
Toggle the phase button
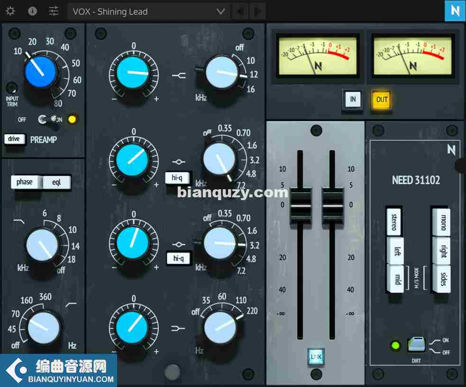pyautogui.click(x=25, y=182)
